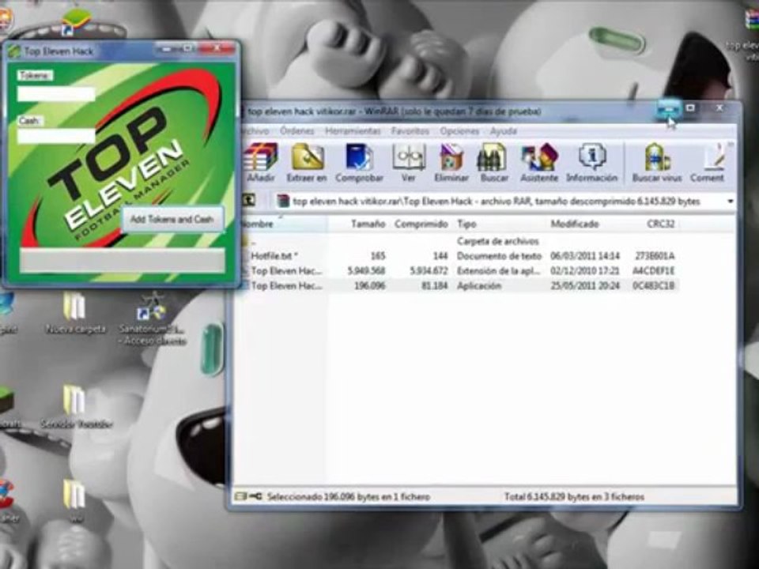
Task: Click the Ver toolbar icon
Action: [409, 163]
